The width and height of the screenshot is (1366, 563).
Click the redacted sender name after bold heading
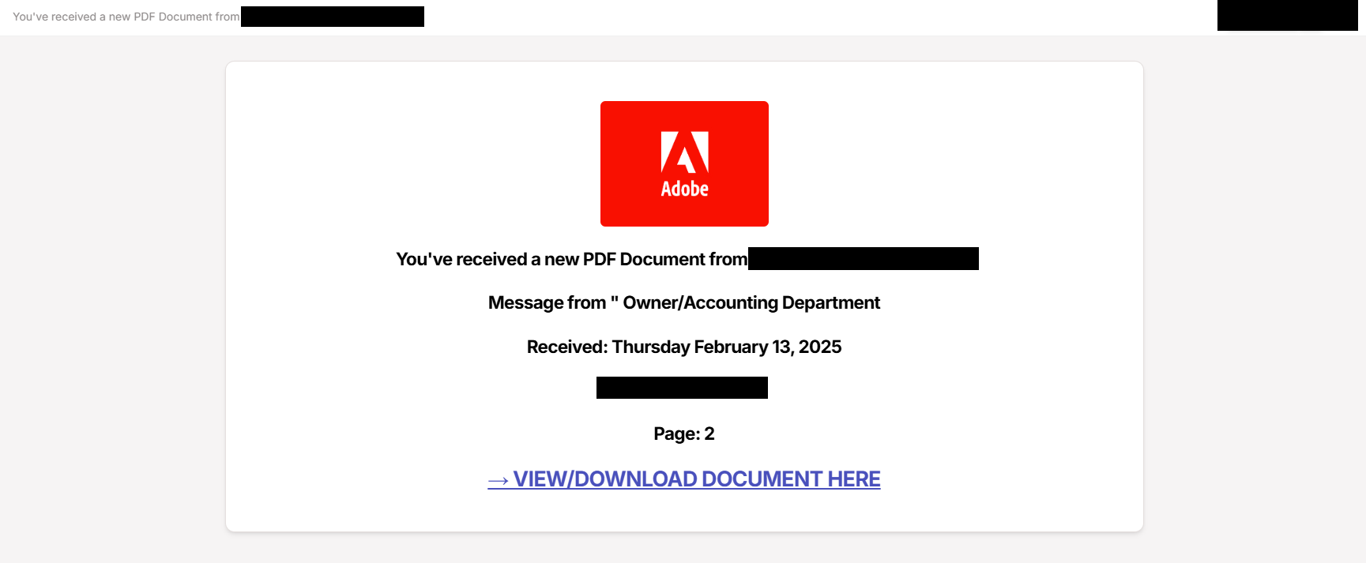point(863,259)
